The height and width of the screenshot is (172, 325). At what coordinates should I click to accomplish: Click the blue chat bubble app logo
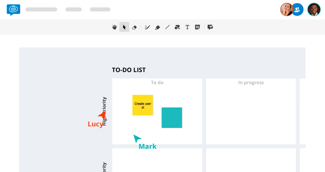point(14,10)
